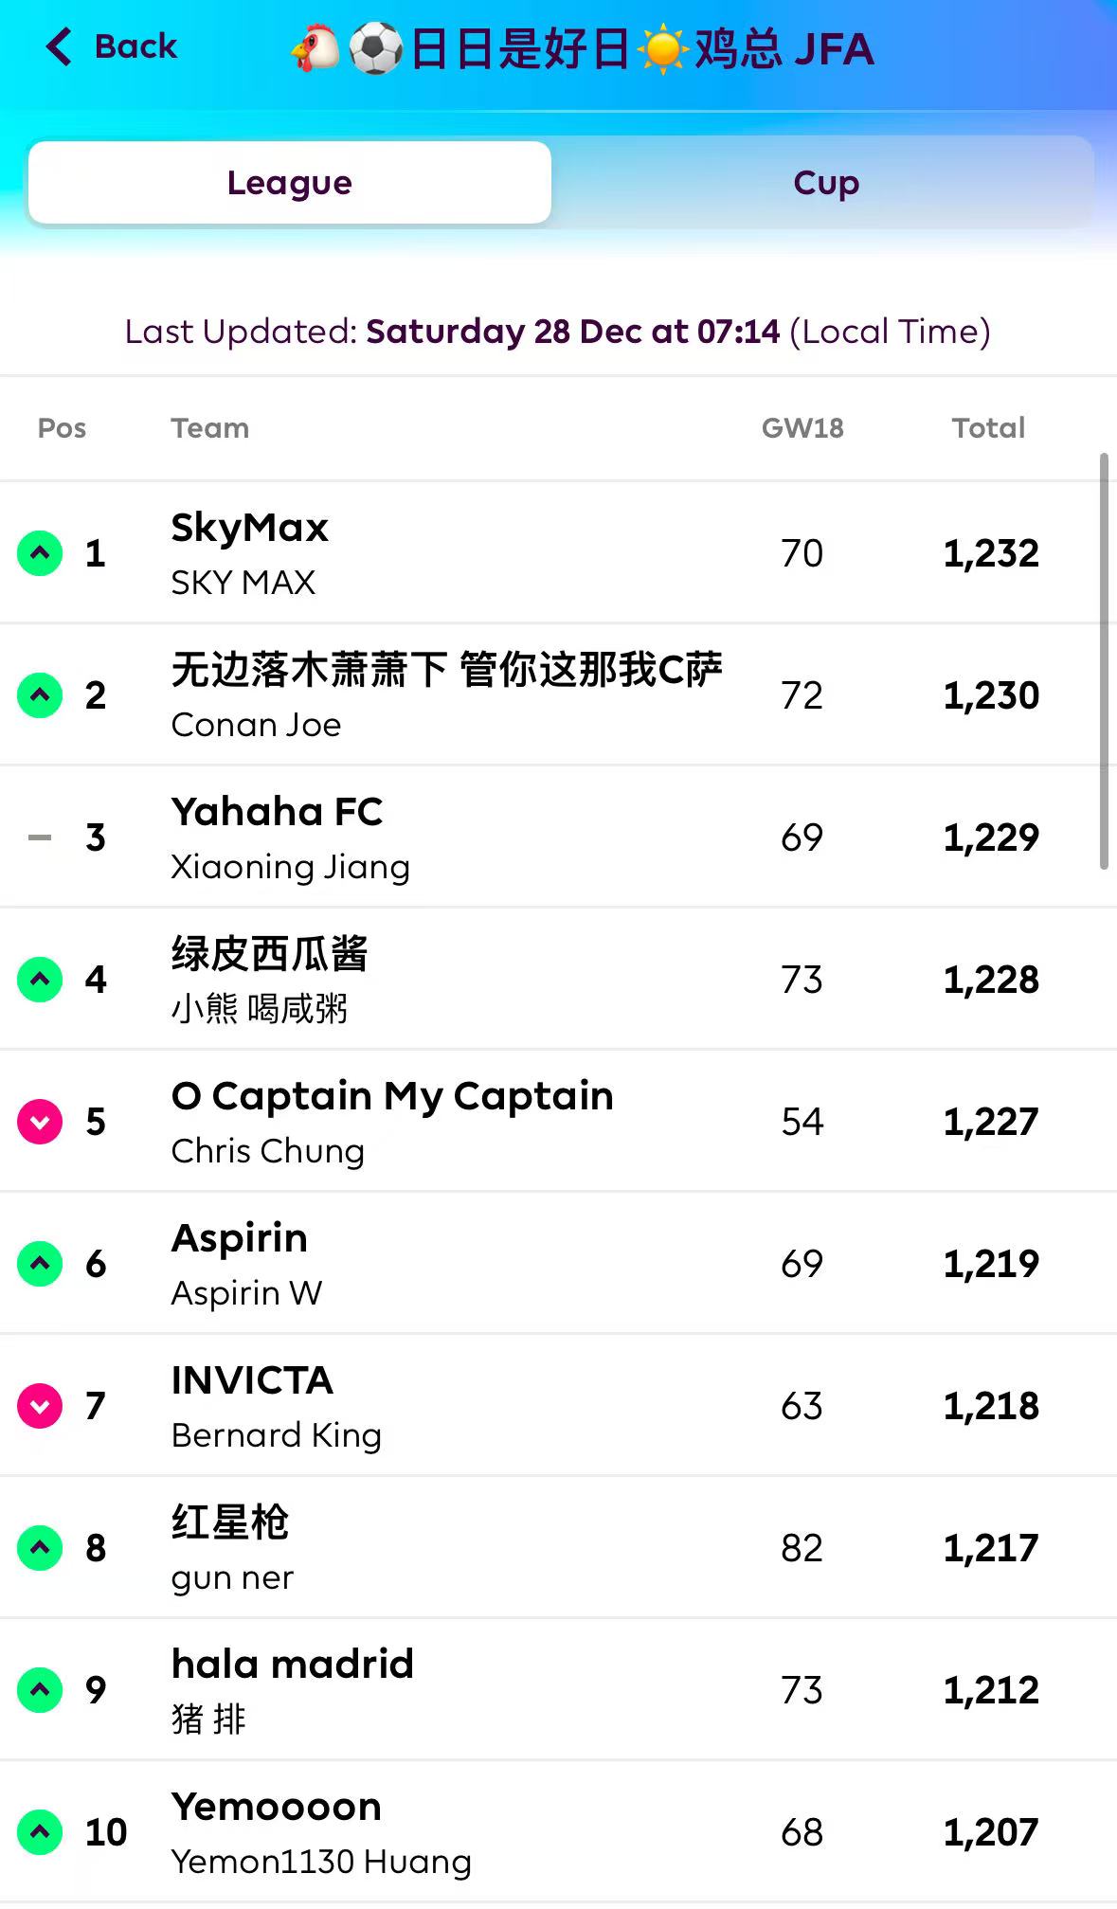Click INVICTA's total of 1,218 points
Screen dimensions: 1117x1909
pos(991,1406)
